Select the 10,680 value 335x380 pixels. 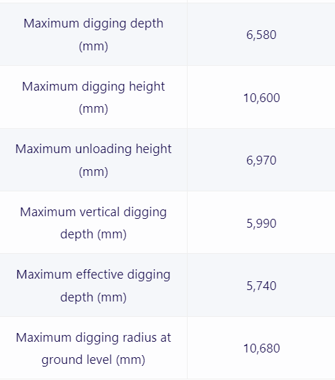[261, 348]
